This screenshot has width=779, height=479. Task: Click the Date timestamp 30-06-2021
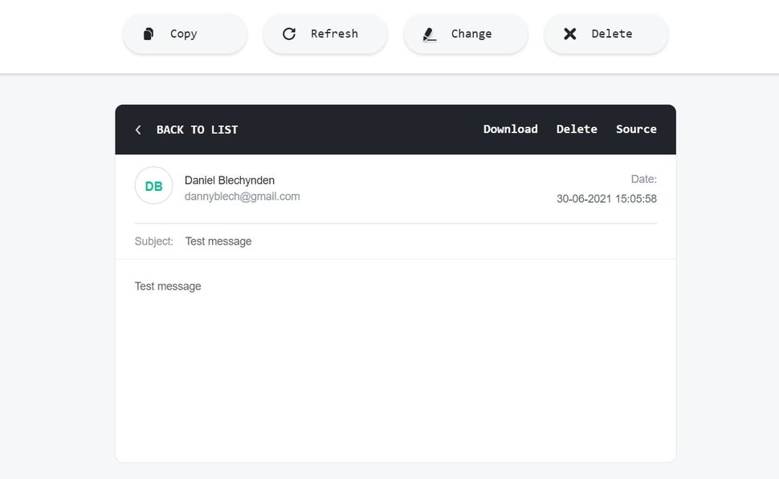[x=606, y=198]
